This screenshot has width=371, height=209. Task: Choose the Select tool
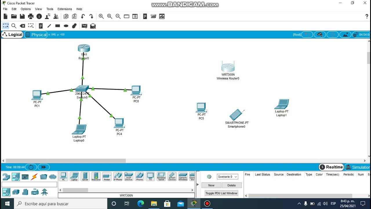click(x=6, y=26)
